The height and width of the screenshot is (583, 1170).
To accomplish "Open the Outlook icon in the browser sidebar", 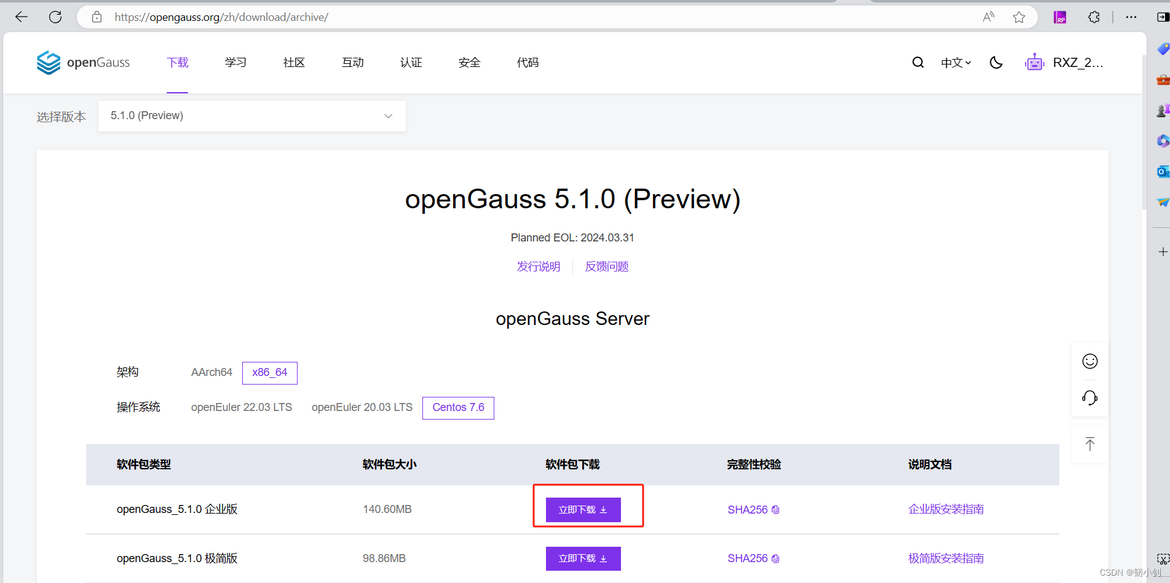I will click(x=1162, y=171).
